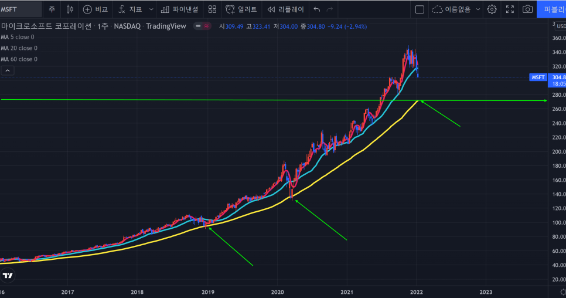Click the change value −9.24 (−2.94%)
Viewport: 566px width, 298px height.
[347, 26]
